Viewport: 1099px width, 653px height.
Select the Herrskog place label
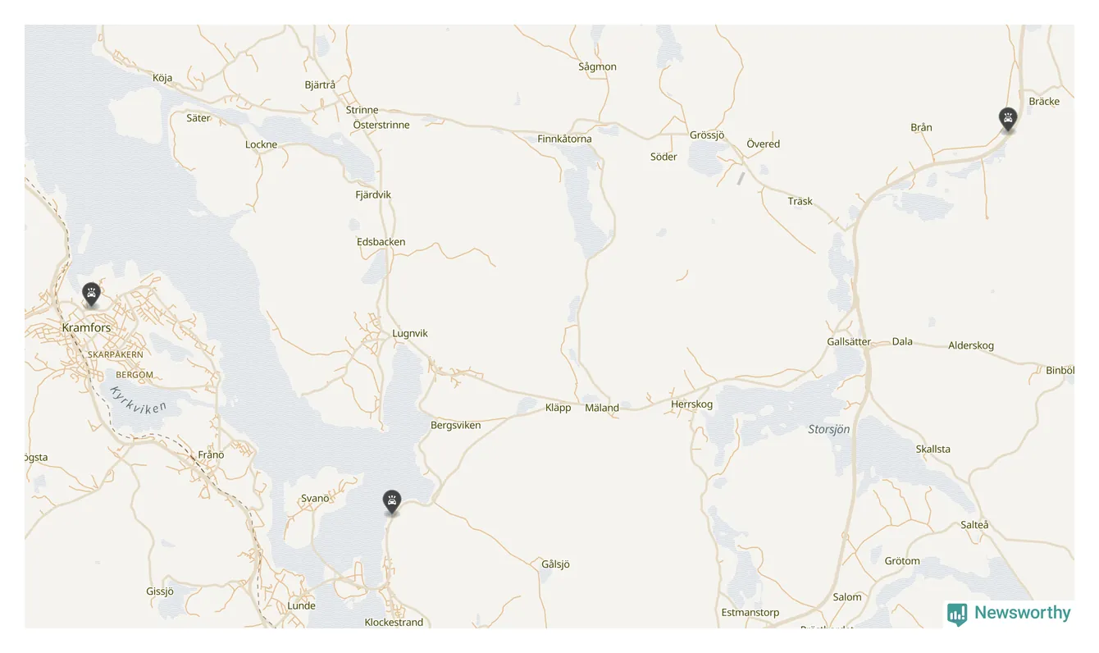[691, 404]
